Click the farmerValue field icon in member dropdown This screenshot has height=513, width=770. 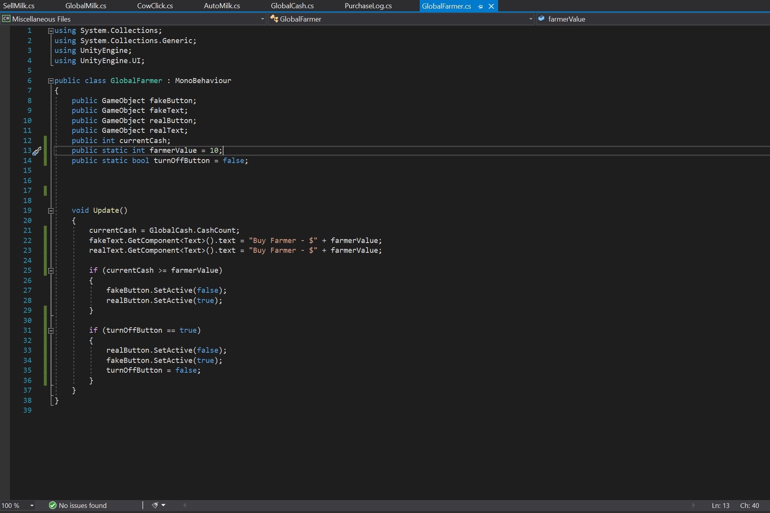pos(541,18)
